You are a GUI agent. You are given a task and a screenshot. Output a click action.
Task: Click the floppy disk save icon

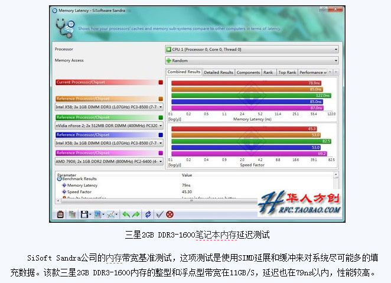[x=84, y=214]
